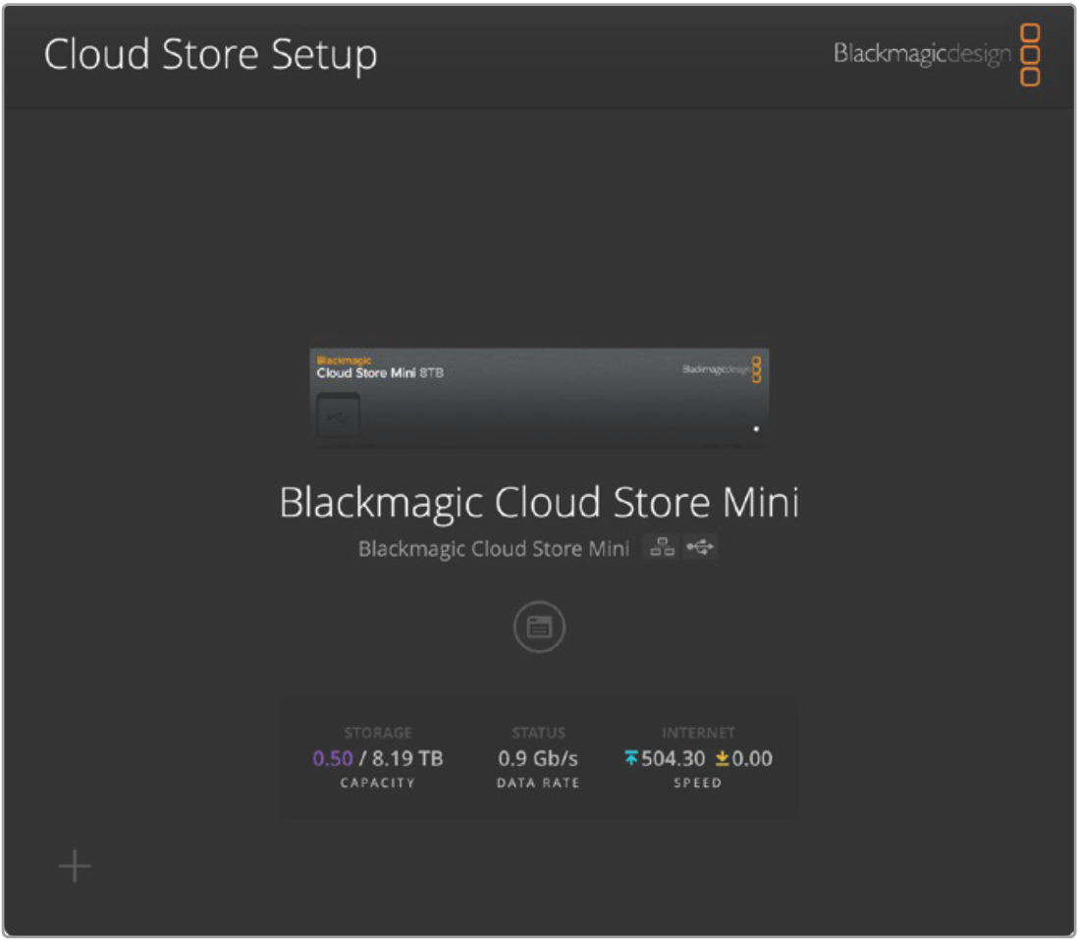Click the Ethernet network connection icon
The width and height of the screenshot is (1078, 940).
point(662,547)
